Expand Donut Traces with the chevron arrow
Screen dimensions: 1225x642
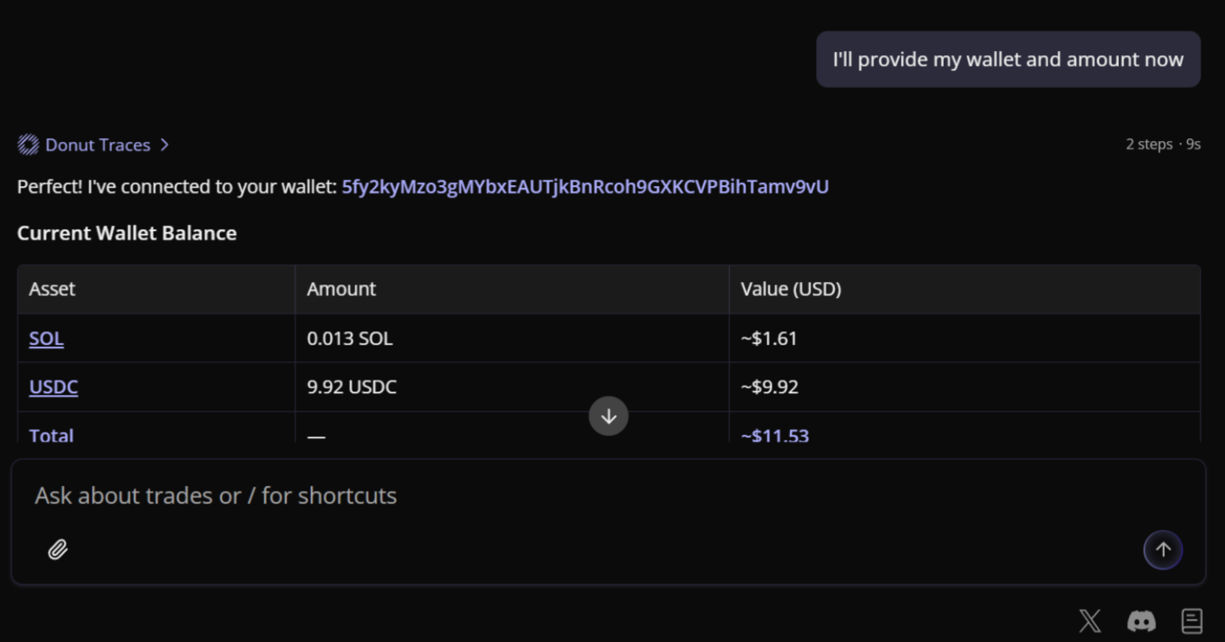point(165,145)
